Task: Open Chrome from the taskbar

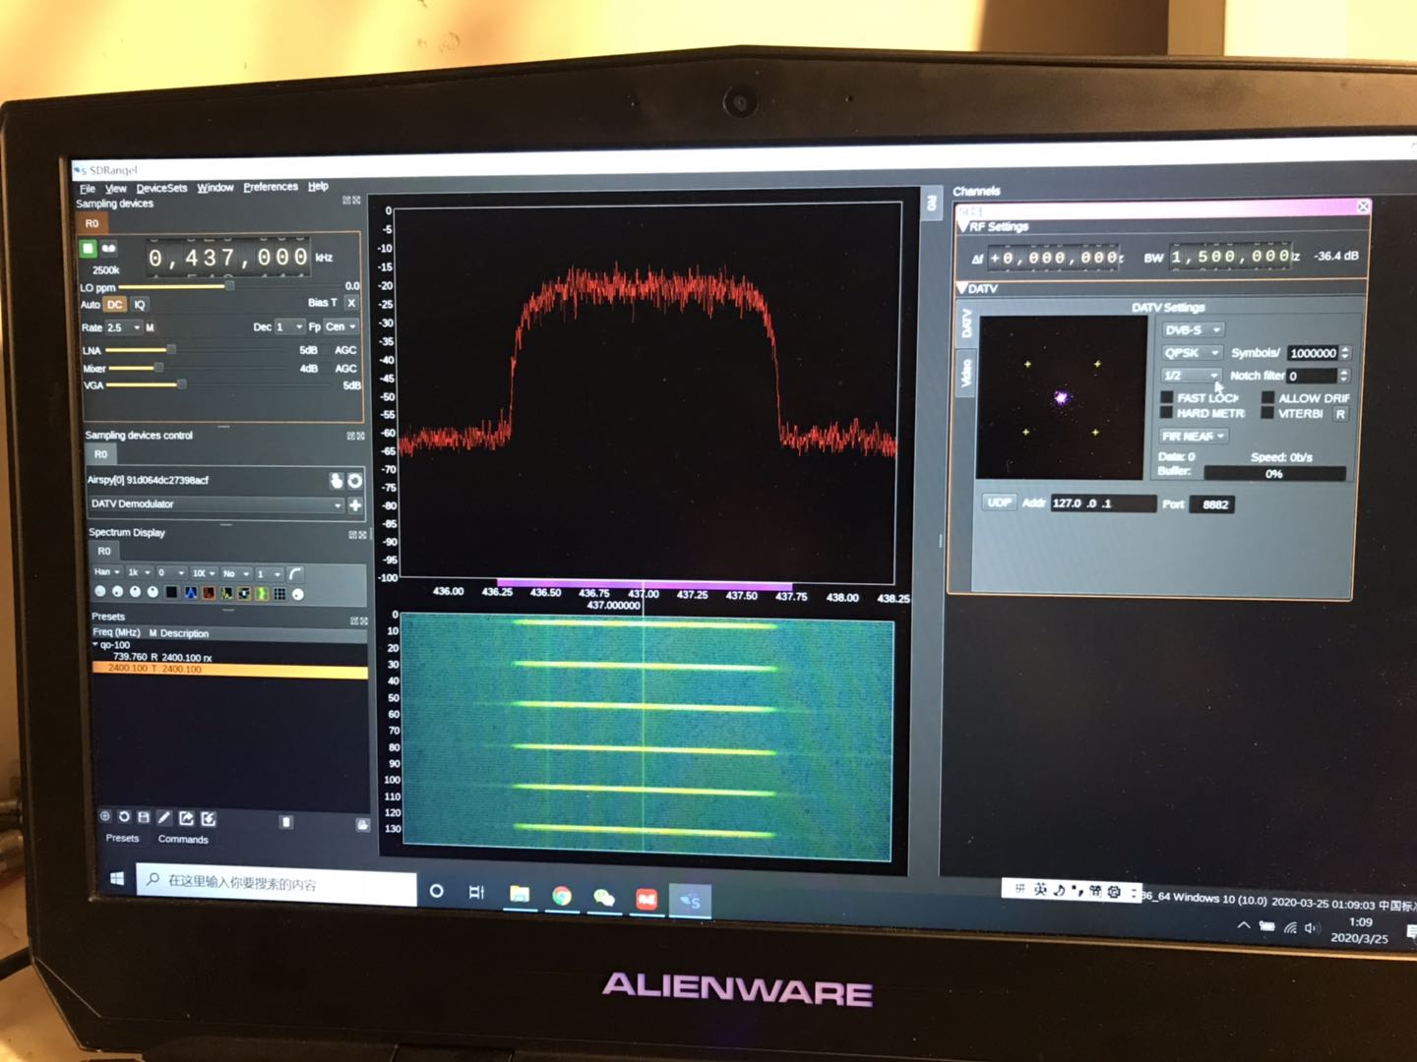Action: 562,896
